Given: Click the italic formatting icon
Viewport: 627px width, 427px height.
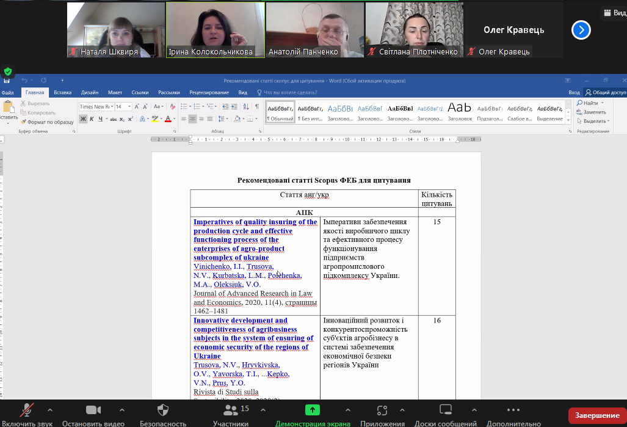Looking at the screenshot, I should click(x=92, y=119).
